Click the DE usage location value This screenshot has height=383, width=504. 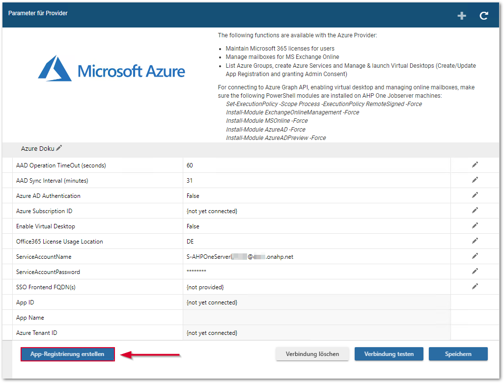[x=190, y=241]
